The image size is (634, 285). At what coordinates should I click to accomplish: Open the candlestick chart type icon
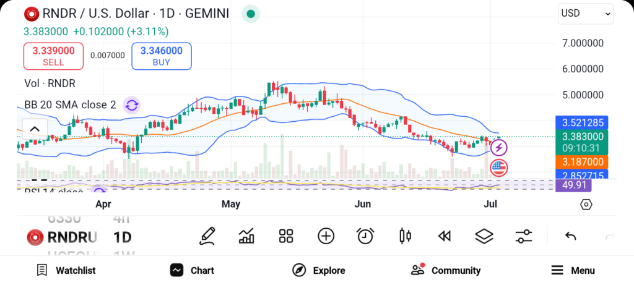tap(405, 236)
